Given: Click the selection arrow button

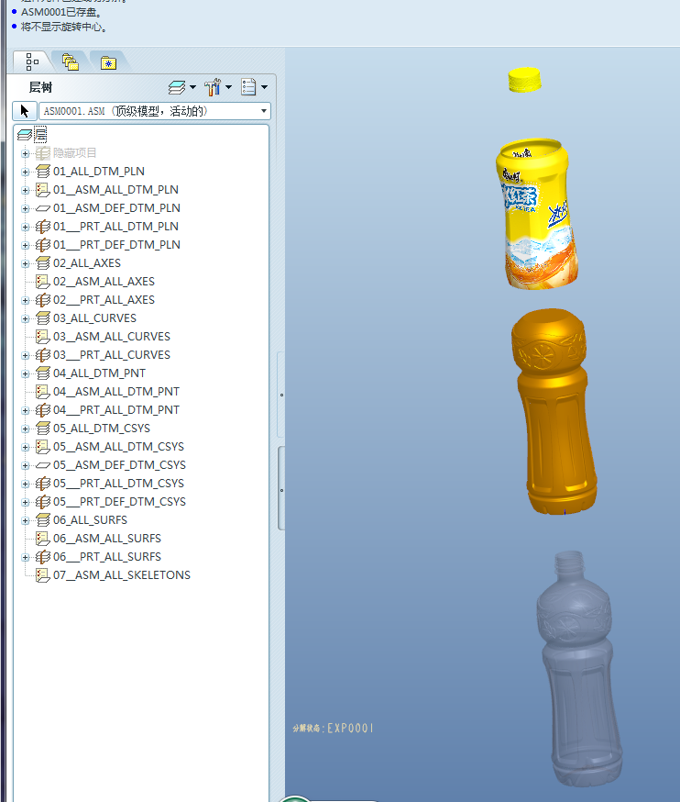Looking at the screenshot, I should [25, 111].
